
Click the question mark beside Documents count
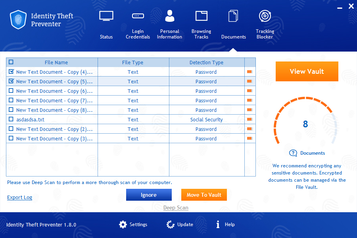point(293,153)
